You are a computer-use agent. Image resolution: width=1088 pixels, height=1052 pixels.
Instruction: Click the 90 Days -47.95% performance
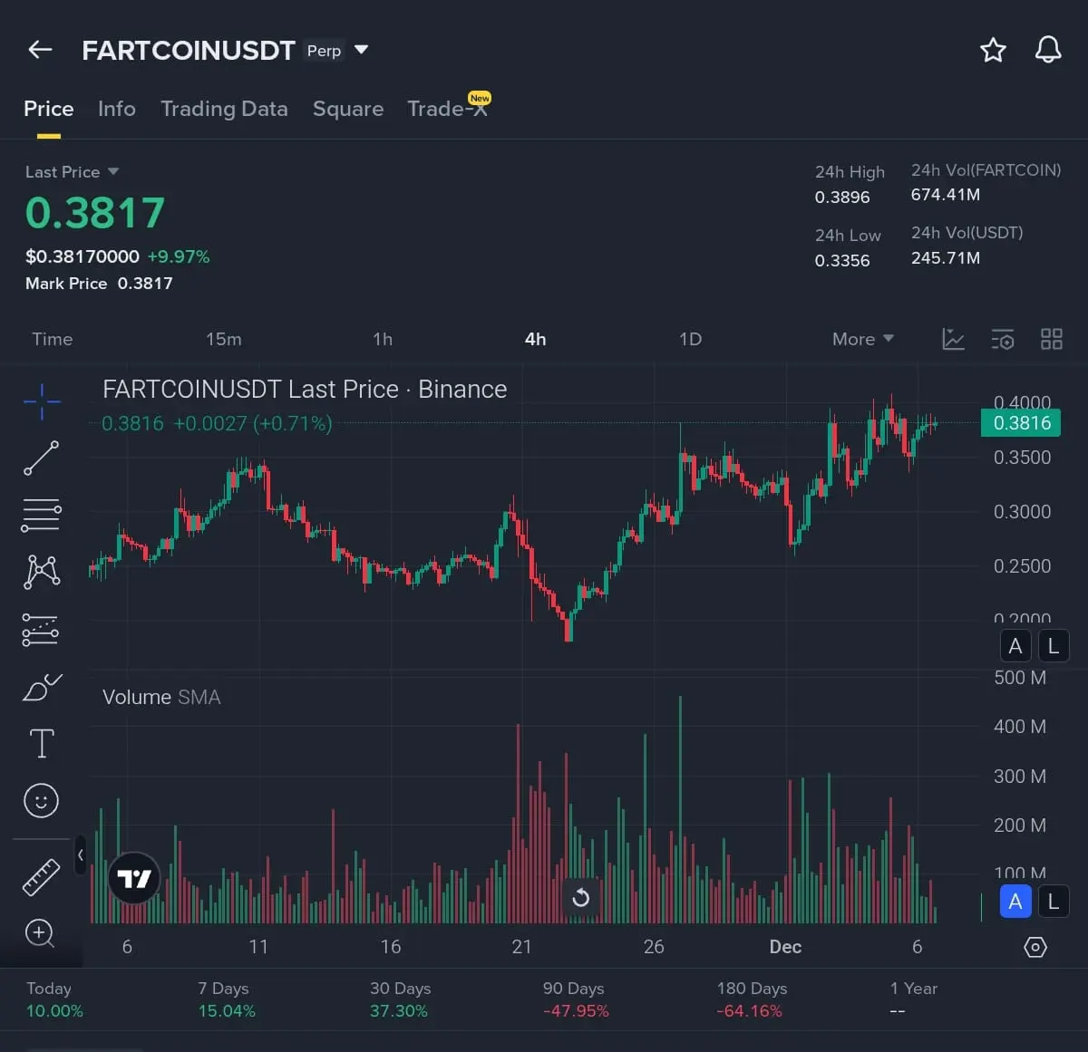pos(576,999)
